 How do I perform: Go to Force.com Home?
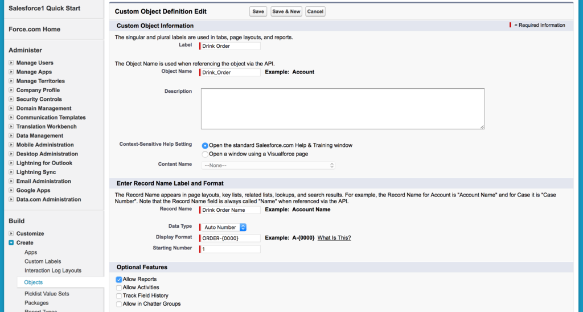(35, 29)
